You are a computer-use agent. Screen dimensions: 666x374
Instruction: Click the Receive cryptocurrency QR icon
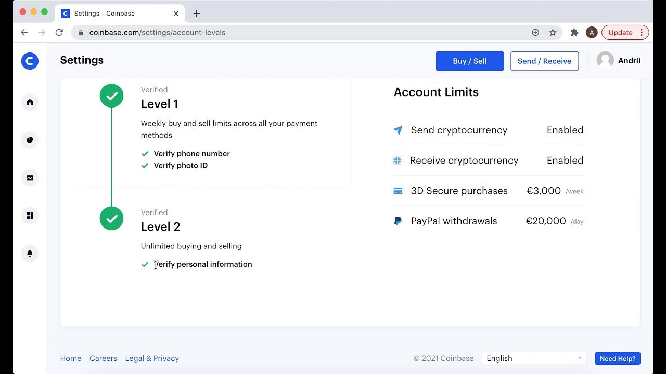pos(398,161)
